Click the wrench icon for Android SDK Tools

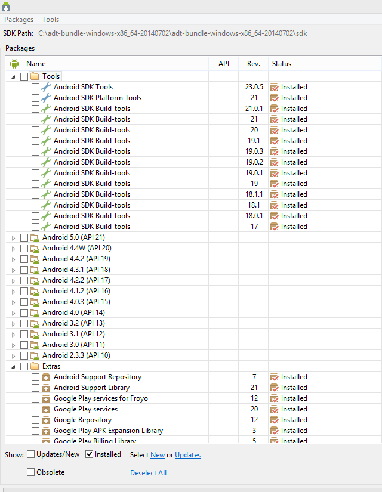pyautogui.click(x=46, y=87)
